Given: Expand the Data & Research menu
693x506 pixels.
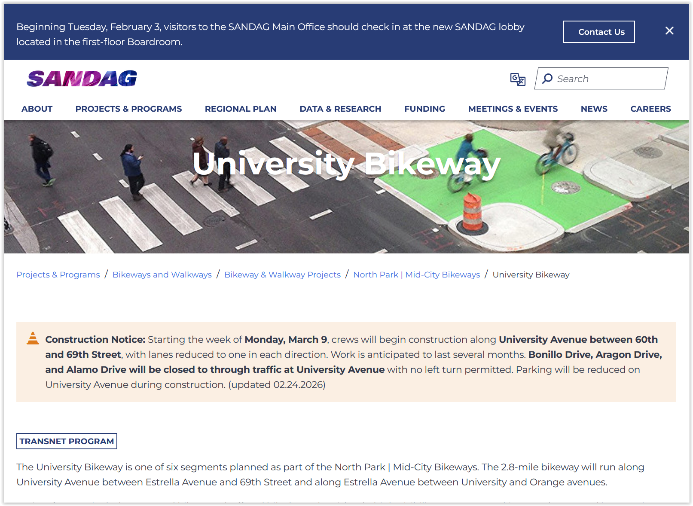Looking at the screenshot, I should coord(340,109).
